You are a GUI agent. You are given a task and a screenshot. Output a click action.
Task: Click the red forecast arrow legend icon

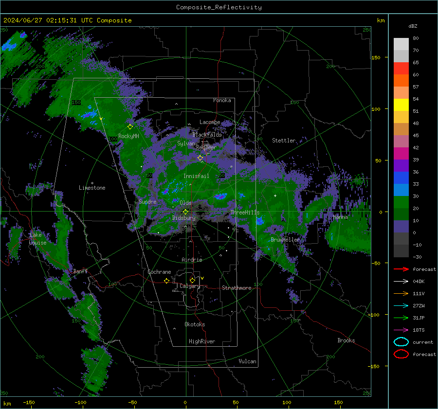[x=401, y=269]
